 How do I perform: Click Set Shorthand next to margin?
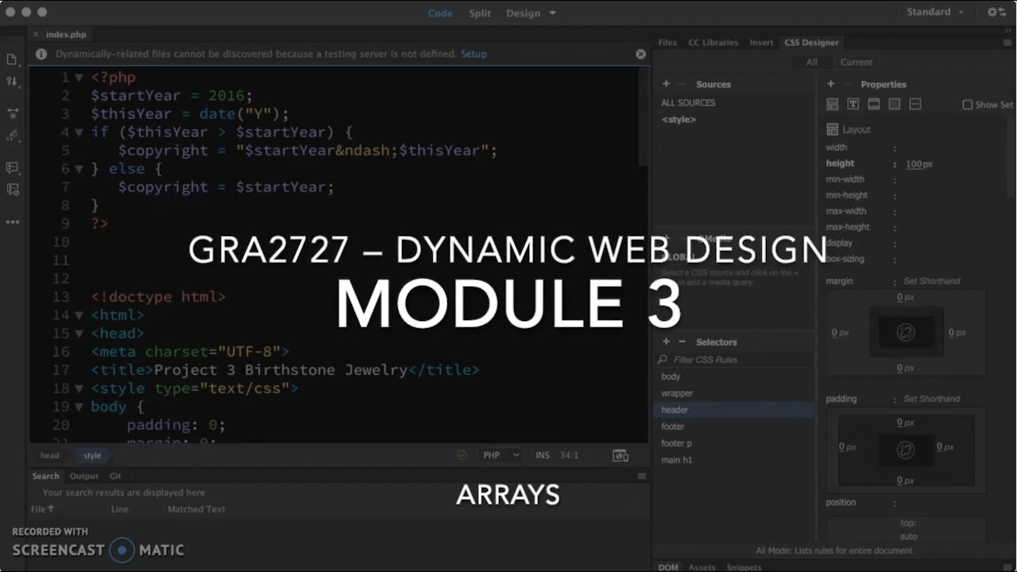tap(931, 281)
